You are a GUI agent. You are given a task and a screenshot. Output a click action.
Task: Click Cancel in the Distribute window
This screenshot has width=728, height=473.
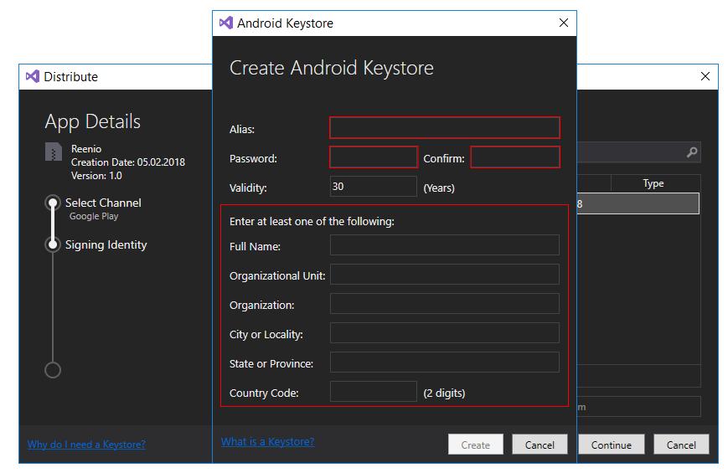[x=681, y=445]
